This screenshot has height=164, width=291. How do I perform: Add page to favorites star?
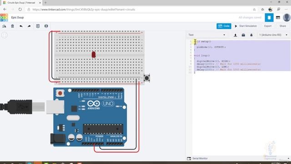click(254, 10)
